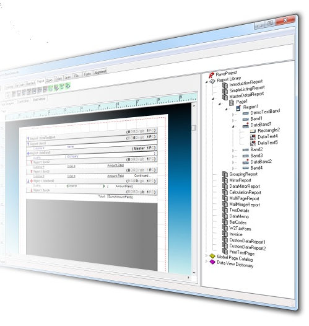309x326 pixels.
Task: Switch to the Zoom toolbar tab
Action: point(49,80)
